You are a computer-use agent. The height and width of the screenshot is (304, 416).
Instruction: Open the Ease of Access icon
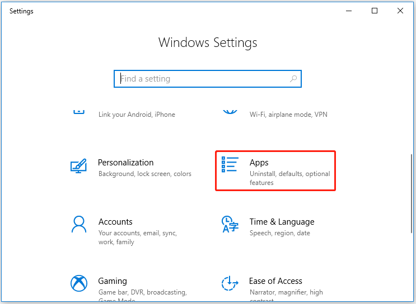(x=230, y=283)
